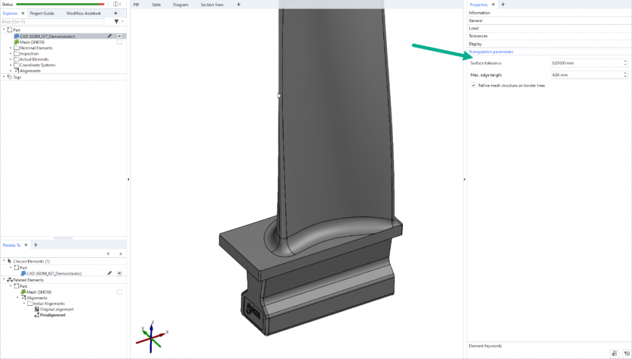Expand the Nominal Elements folder
The height and width of the screenshot is (359, 632).
tap(11, 48)
